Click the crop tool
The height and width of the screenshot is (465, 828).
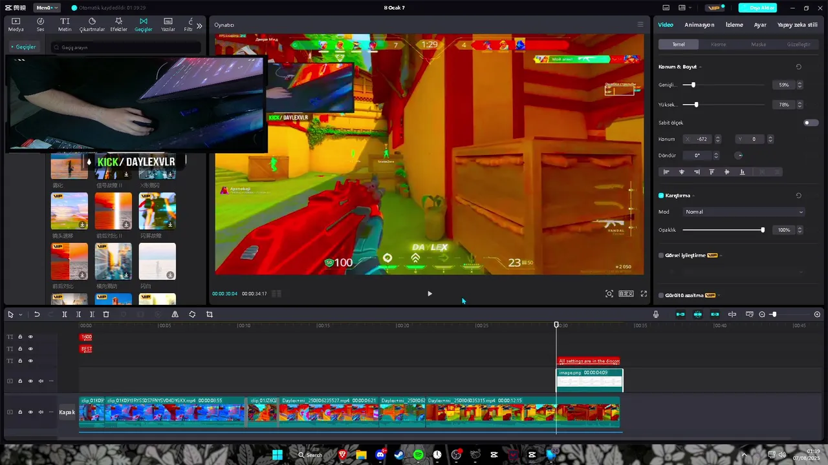(x=210, y=315)
